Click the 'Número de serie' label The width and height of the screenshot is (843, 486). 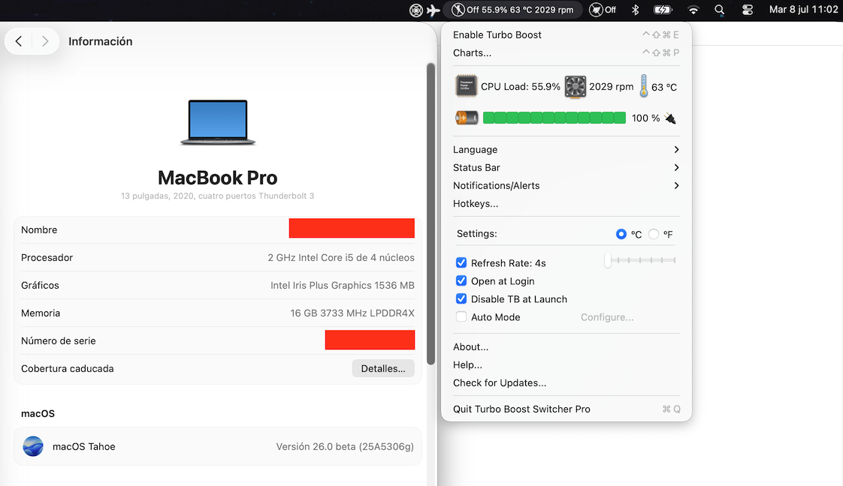(59, 340)
